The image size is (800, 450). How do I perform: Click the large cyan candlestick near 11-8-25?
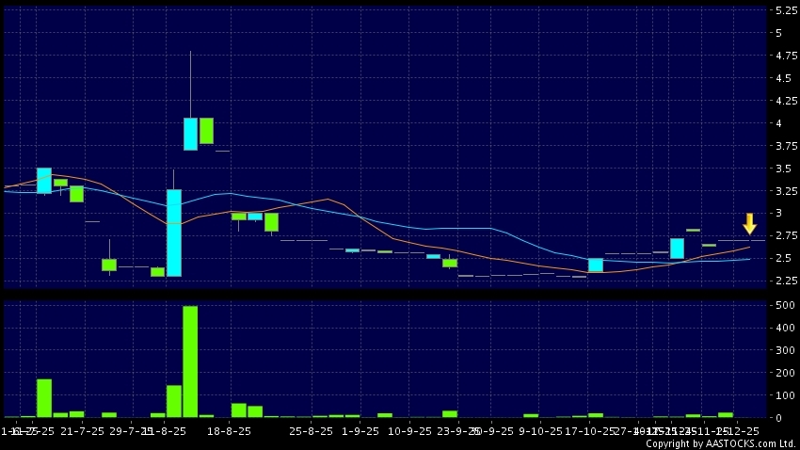pos(174,233)
